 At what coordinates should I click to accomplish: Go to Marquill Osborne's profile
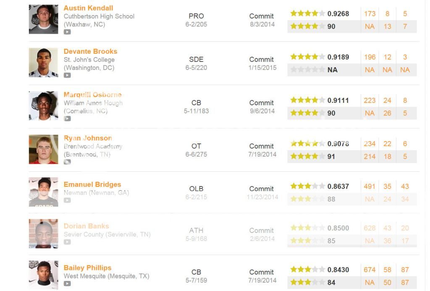pos(93,94)
